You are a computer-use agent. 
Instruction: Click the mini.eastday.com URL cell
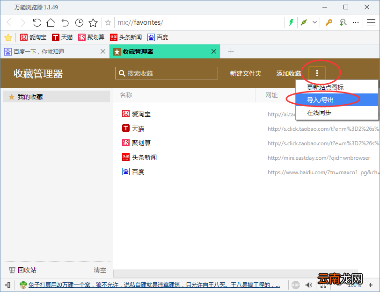(x=319, y=158)
